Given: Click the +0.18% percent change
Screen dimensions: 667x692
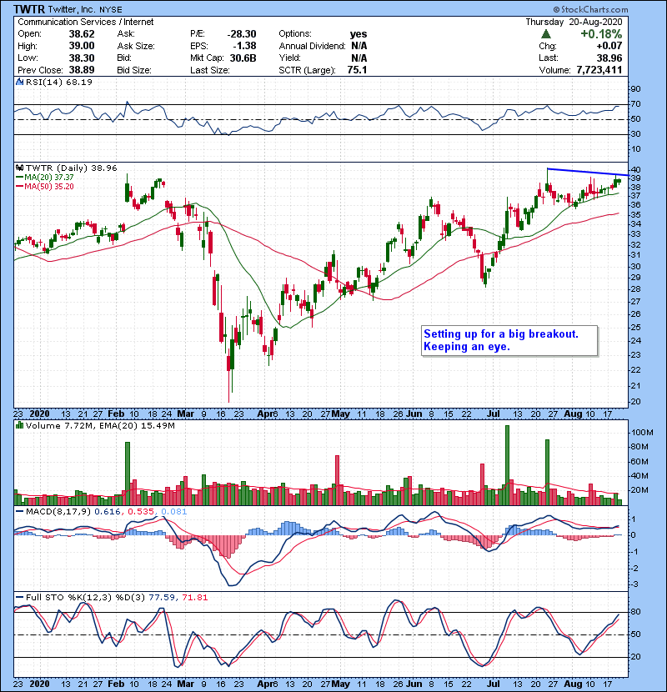Looking at the screenshot, I should click(x=601, y=34).
